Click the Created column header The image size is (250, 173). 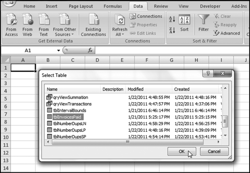click(x=195, y=89)
